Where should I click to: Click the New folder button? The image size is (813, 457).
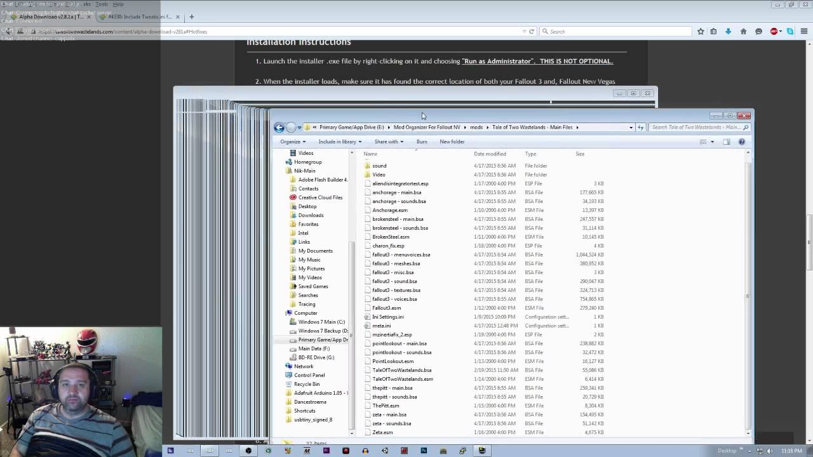click(452, 142)
